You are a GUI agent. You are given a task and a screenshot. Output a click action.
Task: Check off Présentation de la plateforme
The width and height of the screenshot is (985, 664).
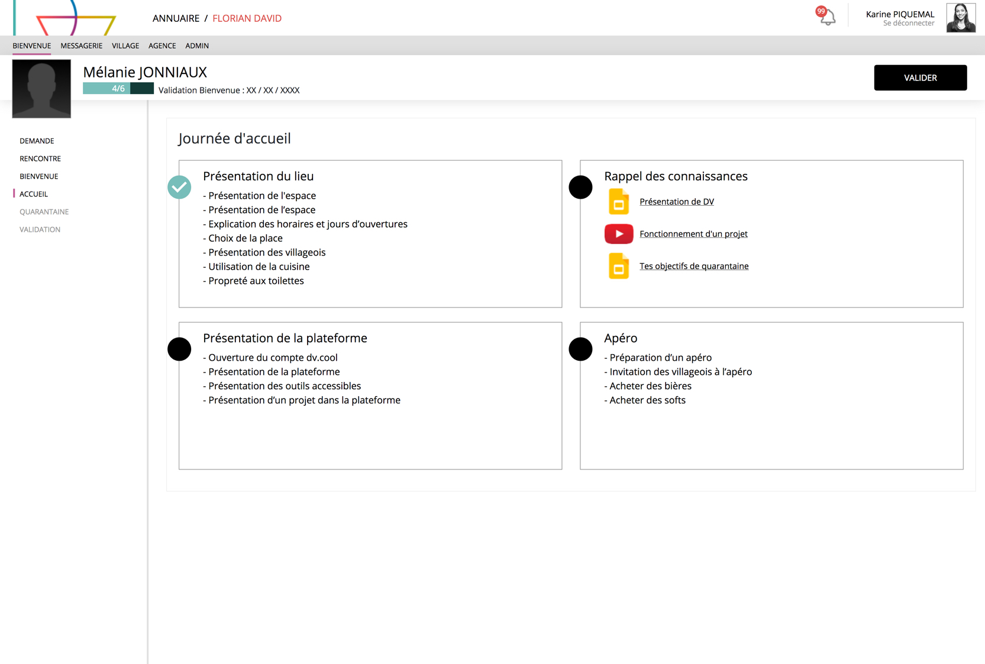click(179, 349)
